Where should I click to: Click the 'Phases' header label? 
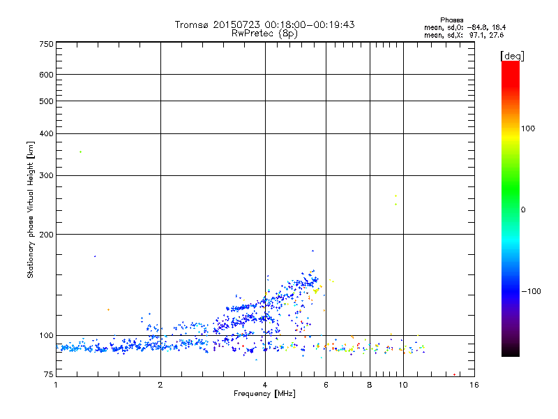pyautogui.click(x=451, y=20)
